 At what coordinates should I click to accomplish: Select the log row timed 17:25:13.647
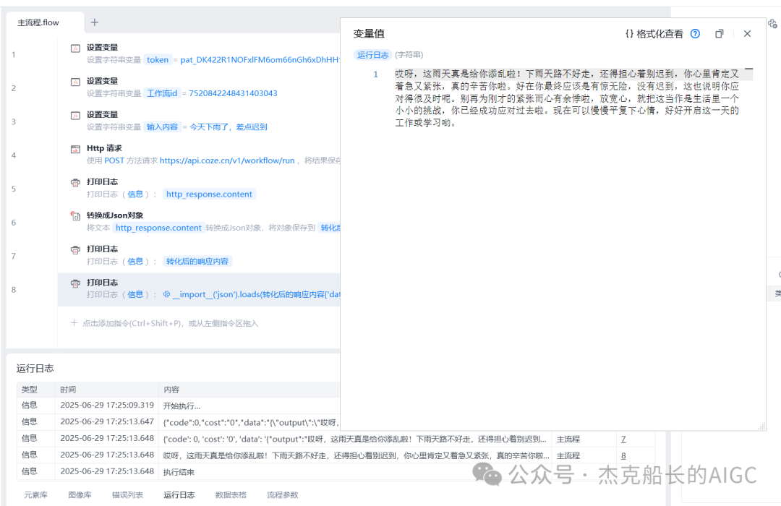[179, 422]
